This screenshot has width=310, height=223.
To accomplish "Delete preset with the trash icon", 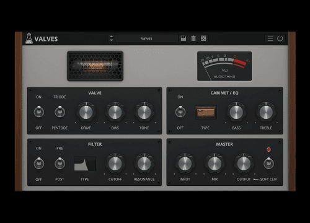I will coord(193,38).
